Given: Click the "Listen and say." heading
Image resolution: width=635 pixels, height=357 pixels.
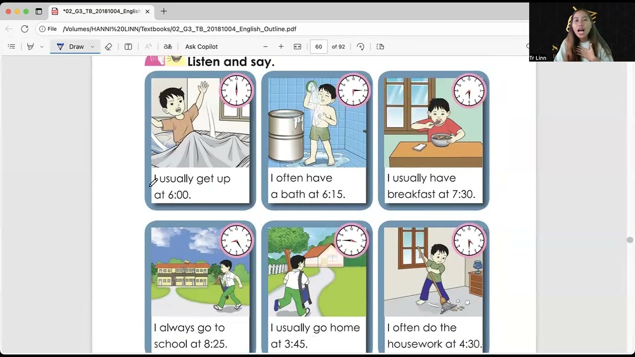Looking at the screenshot, I should coord(231,62).
